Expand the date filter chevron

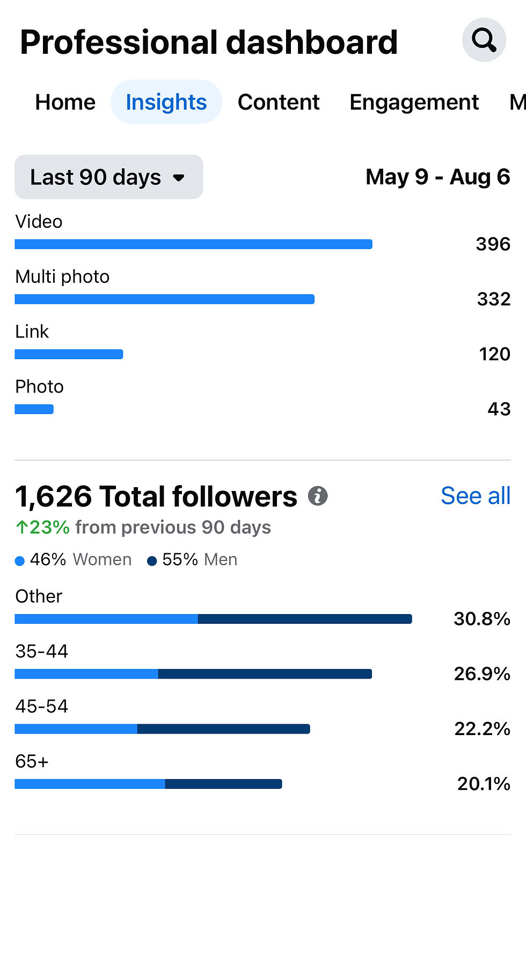click(x=180, y=177)
